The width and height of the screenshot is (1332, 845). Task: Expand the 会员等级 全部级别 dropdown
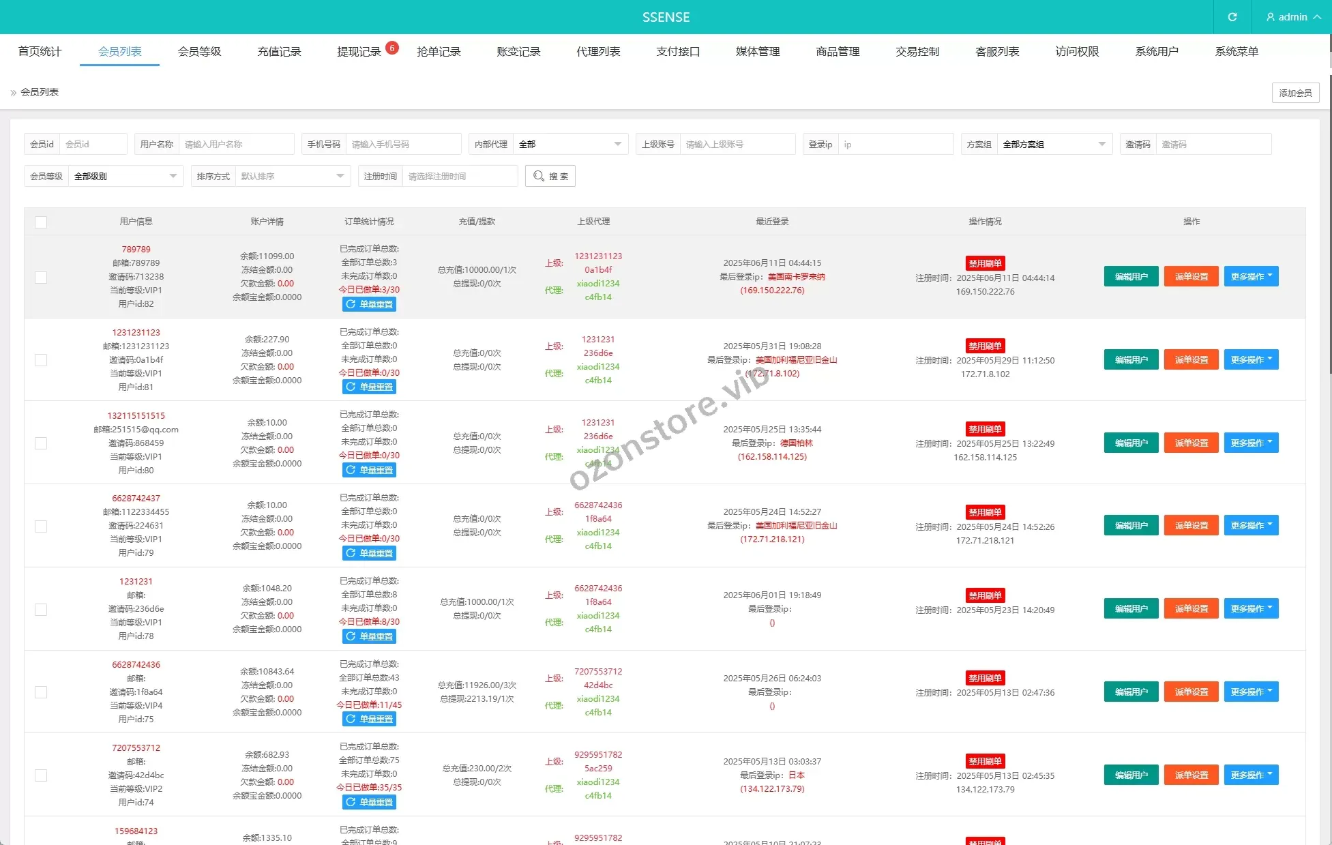(x=125, y=176)
